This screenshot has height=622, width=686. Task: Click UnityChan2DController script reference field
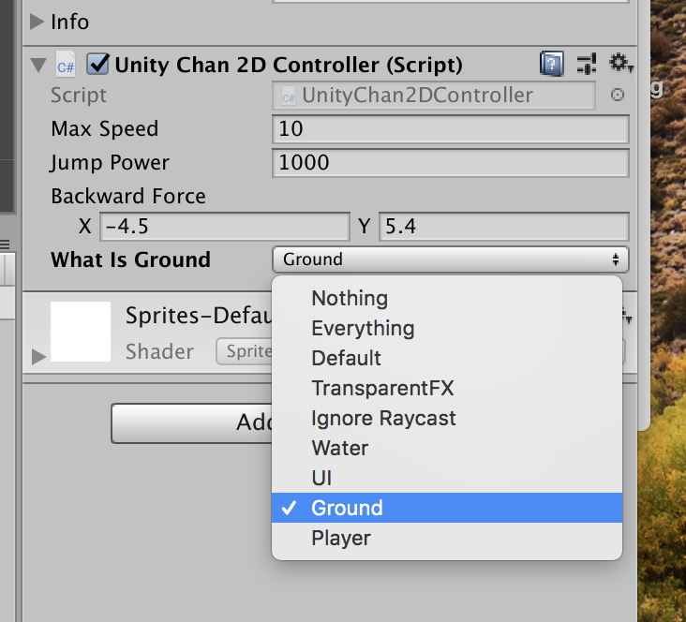434,95
